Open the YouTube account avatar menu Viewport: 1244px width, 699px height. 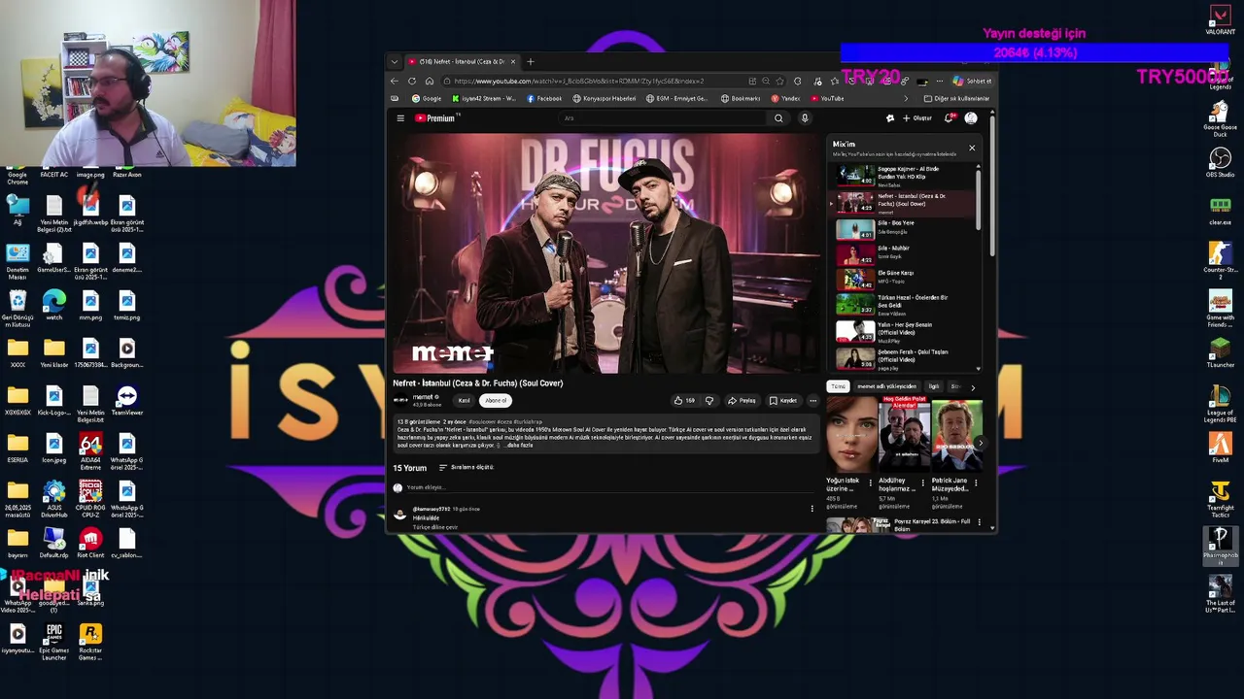(x=971, y=118)
